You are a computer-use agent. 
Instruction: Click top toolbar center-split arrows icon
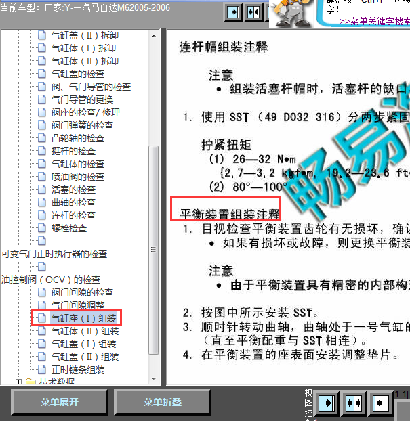click(253, 12)
